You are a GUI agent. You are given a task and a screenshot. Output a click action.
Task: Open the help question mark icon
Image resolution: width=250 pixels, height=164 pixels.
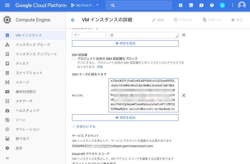(212, 5)
